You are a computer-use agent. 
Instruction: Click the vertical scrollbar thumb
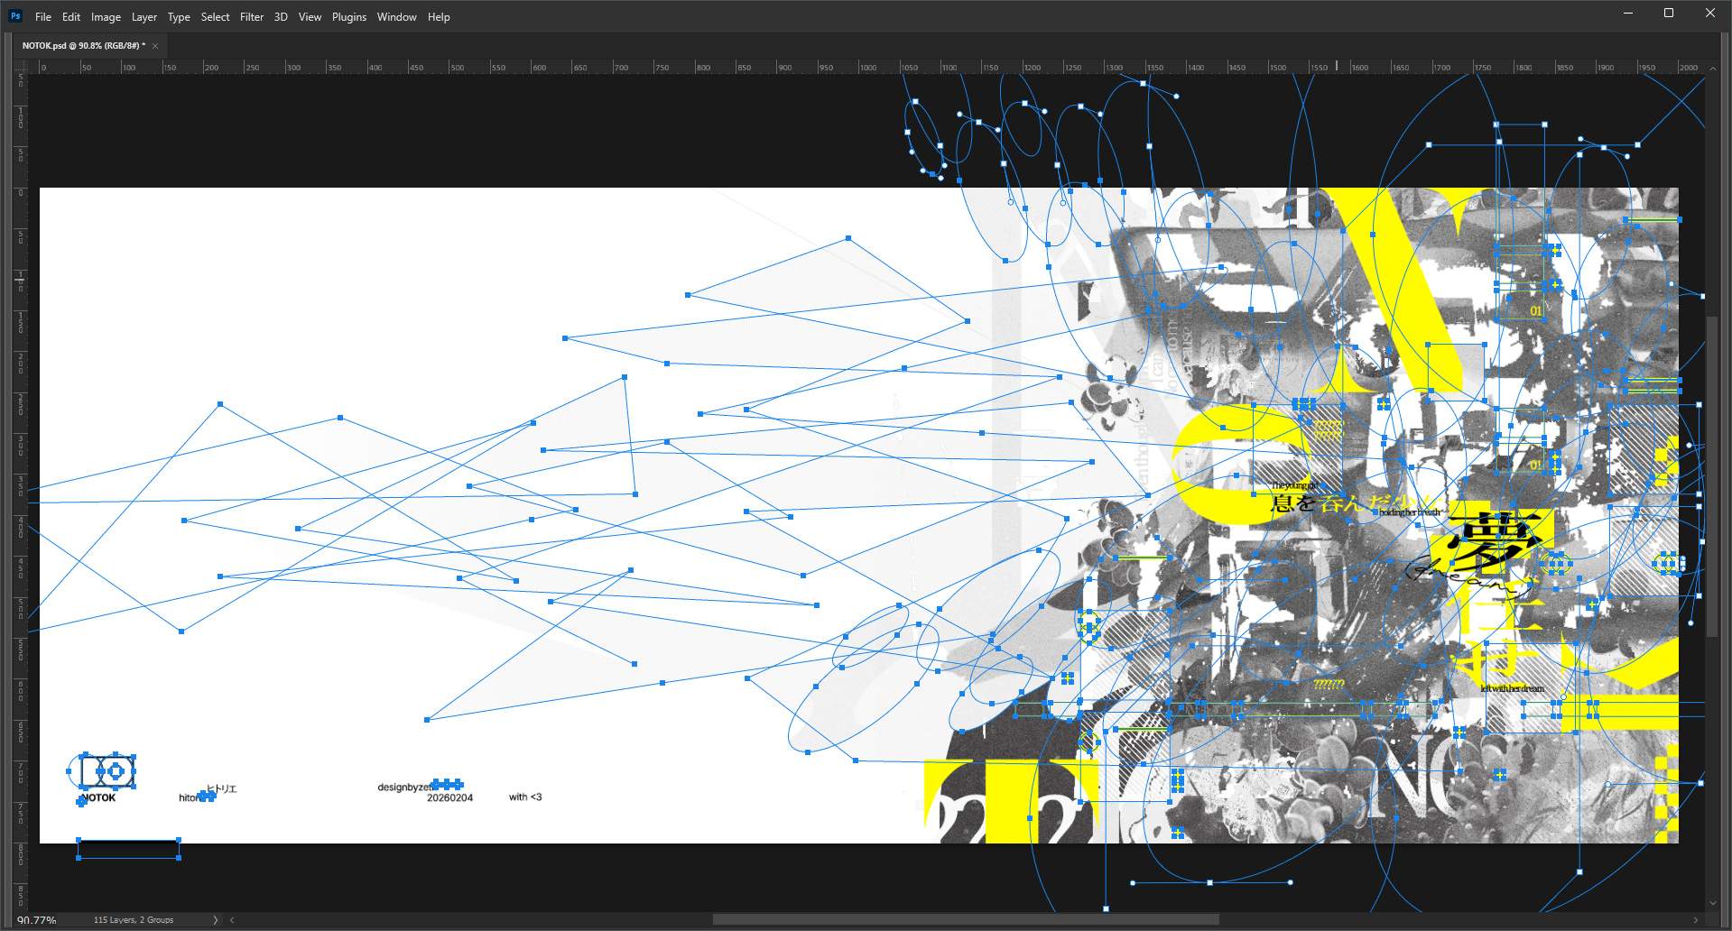tap(1712, 476)
